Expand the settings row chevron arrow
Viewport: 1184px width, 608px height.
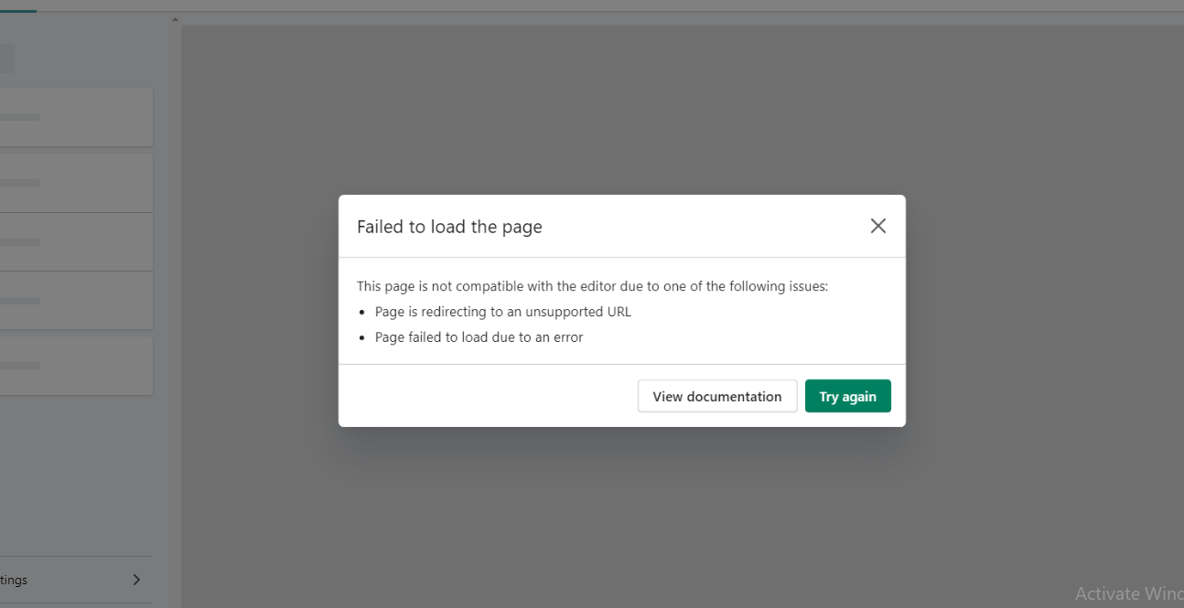[136, 580]
